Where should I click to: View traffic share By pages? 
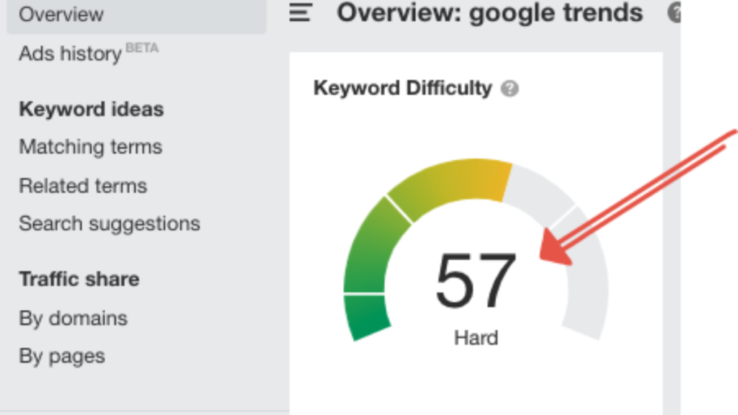(62, 357)
